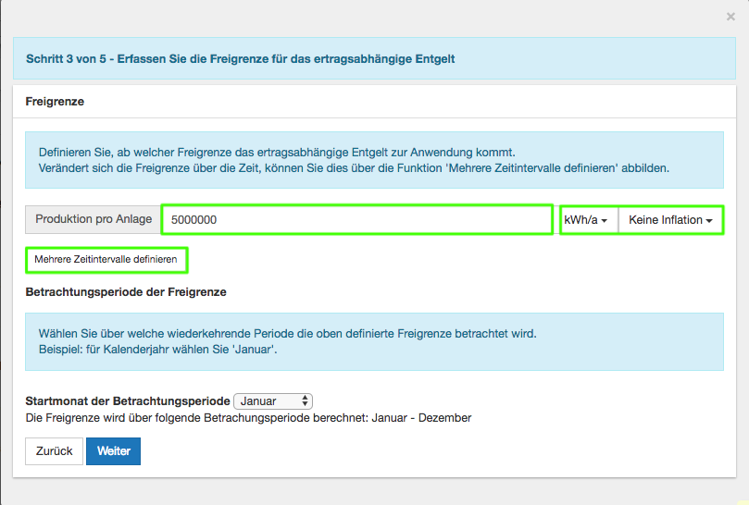Expand the Keine Inflation dropdown

point(670,220)
